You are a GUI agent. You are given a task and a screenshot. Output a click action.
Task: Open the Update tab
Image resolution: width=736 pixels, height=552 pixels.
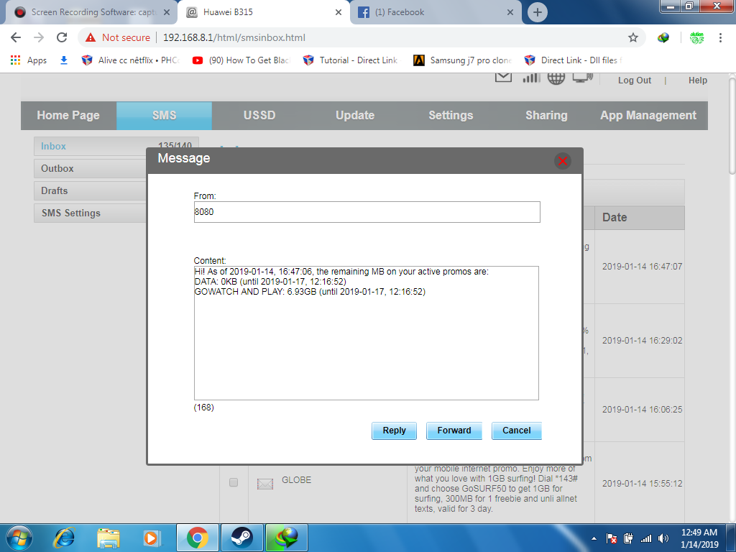(355, 116)
